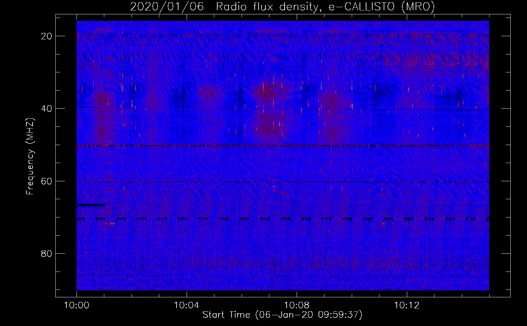Click the date "2020/01/06" in the title

point(167,7)
